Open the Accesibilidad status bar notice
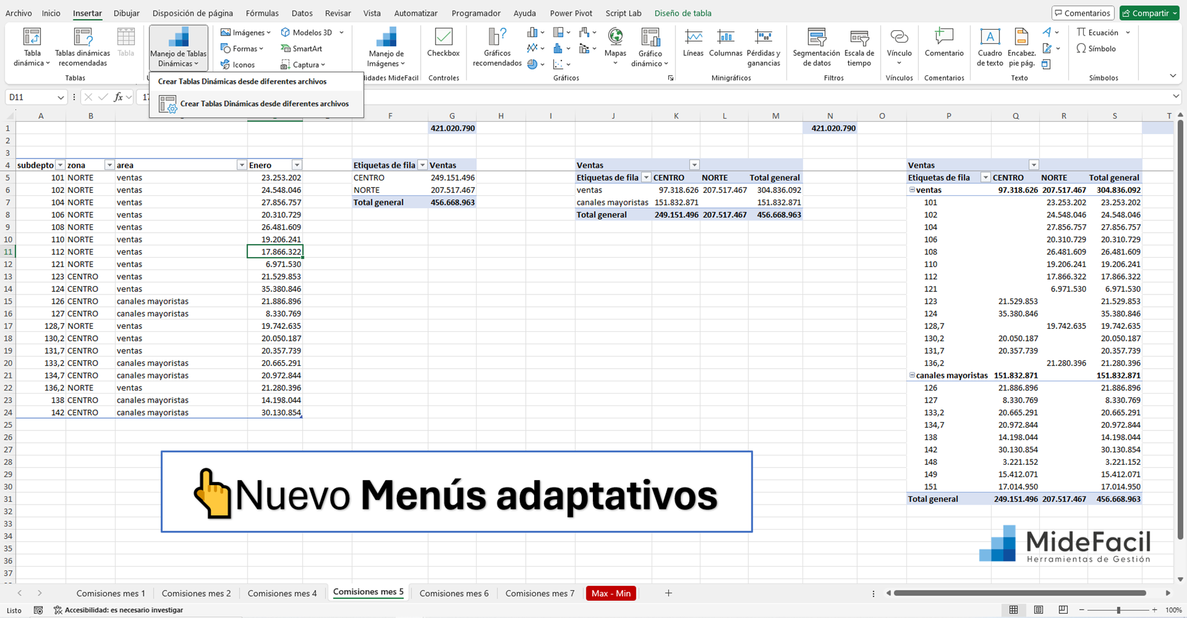Viewport: 1187px width, 618px height. tap(118, 610)
